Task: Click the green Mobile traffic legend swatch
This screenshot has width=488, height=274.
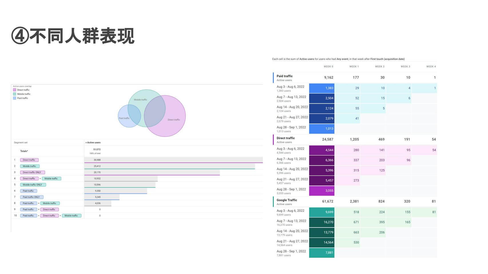Action: pyautogui.click(x=15, y=94)
